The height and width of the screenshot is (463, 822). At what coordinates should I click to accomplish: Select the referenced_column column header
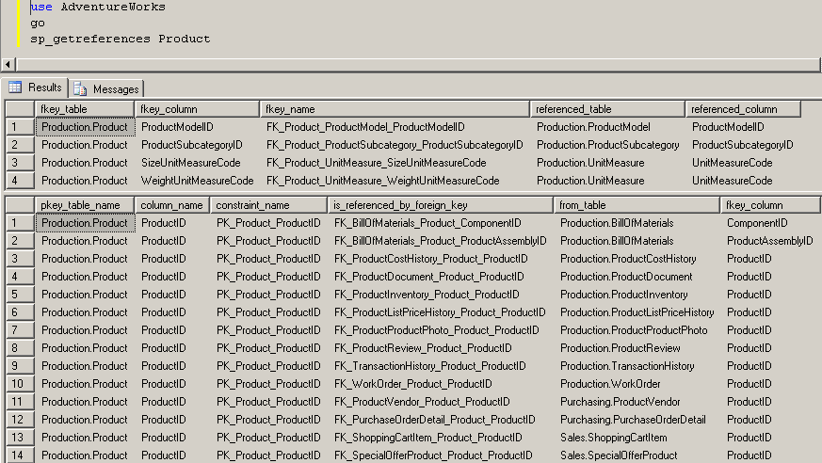(743, 109)
